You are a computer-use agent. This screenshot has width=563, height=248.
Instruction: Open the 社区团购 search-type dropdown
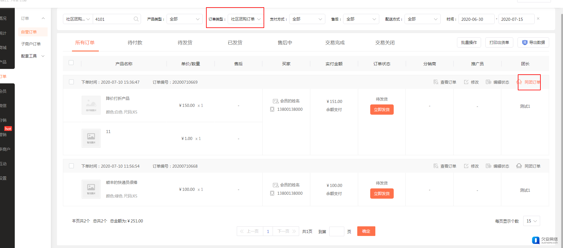tap(78, 19)
